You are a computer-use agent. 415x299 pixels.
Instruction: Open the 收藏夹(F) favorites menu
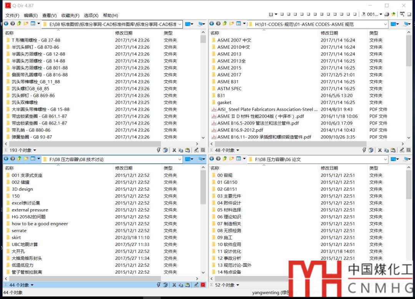coord(70,15)
